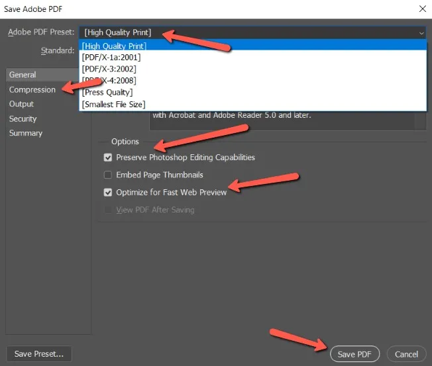Image resolution: width=432 pixels, height=366 pixels.
Task: Open the Adobe PDF Preset dropdown
Action: [252, 32]
